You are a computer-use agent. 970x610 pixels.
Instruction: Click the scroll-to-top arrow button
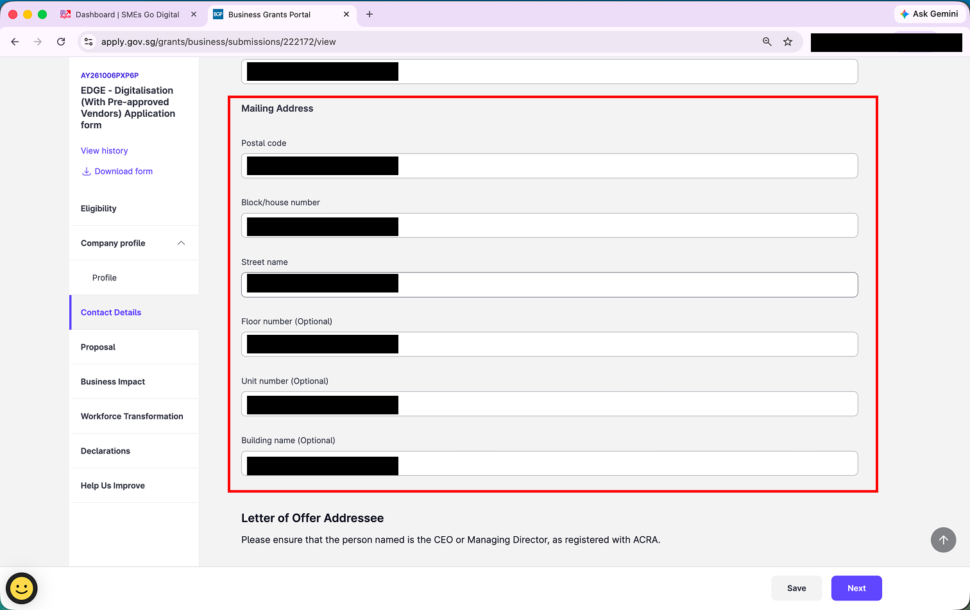[943, 540]
